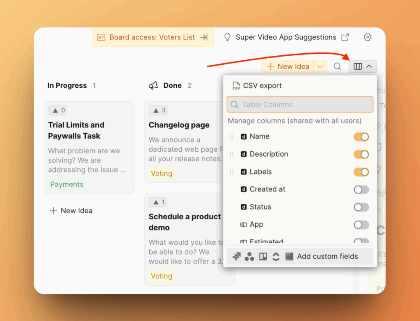Image resolution: width=420 pixels, height=321 pixels.
Task: Open Board access: Voters List
Action: point(153,37)
